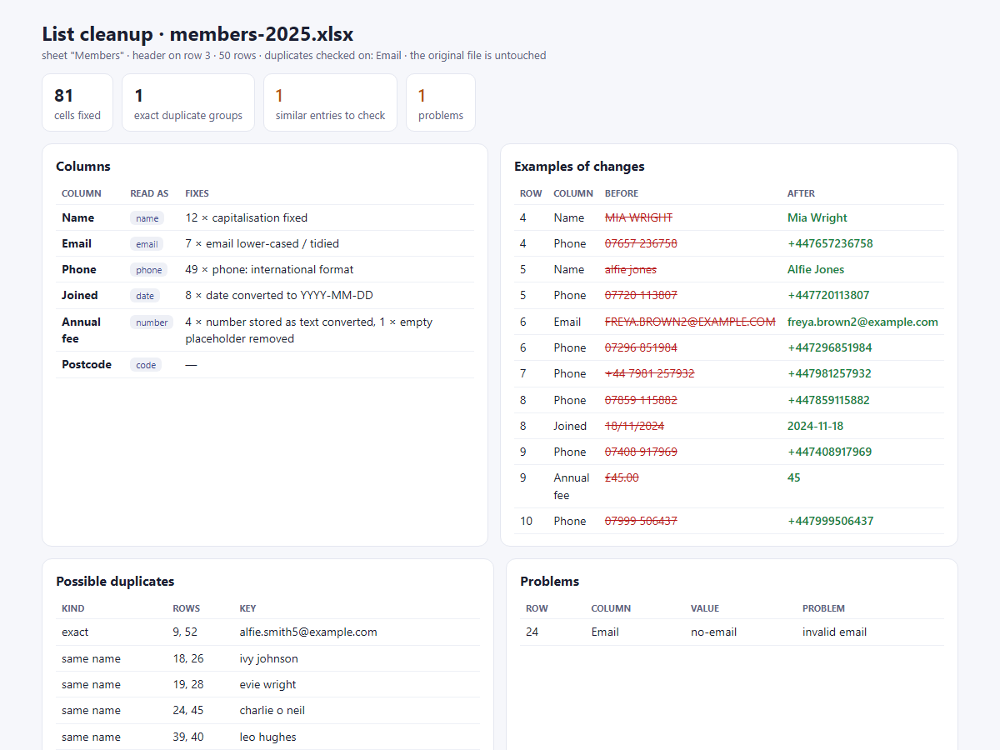
Task: Click the "number" type badge
Action: (152, 322)
